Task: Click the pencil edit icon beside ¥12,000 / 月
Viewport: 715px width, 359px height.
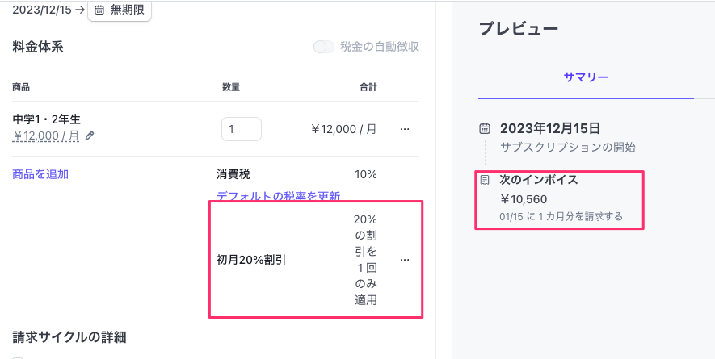Action: [x=90, y=136]
